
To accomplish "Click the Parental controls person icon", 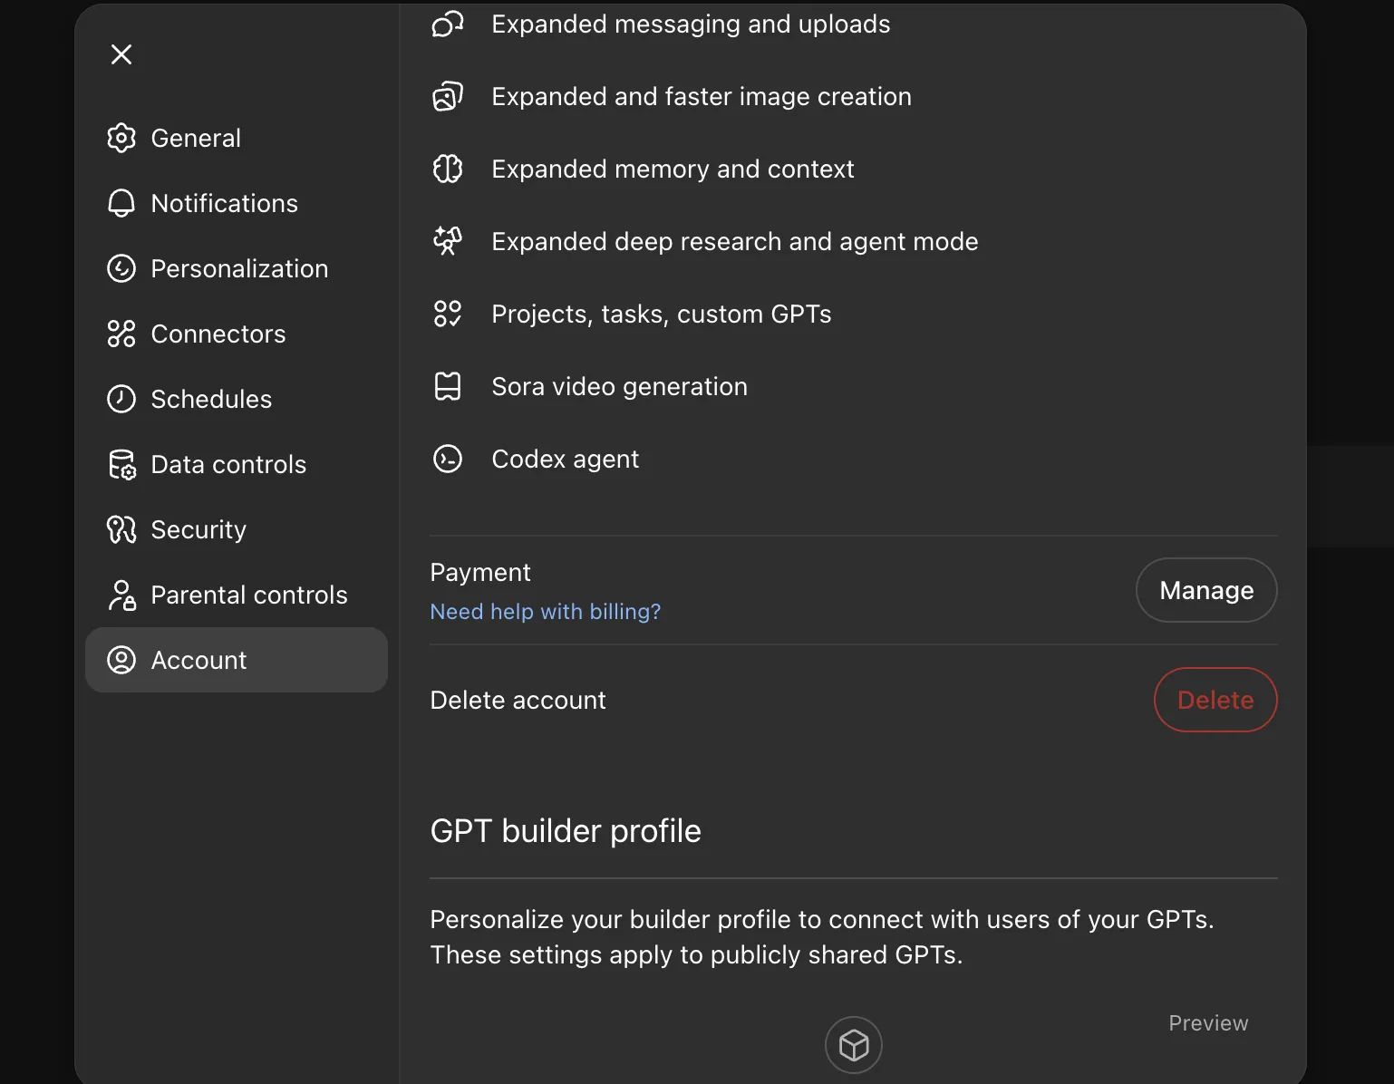I will pos(121,595).
